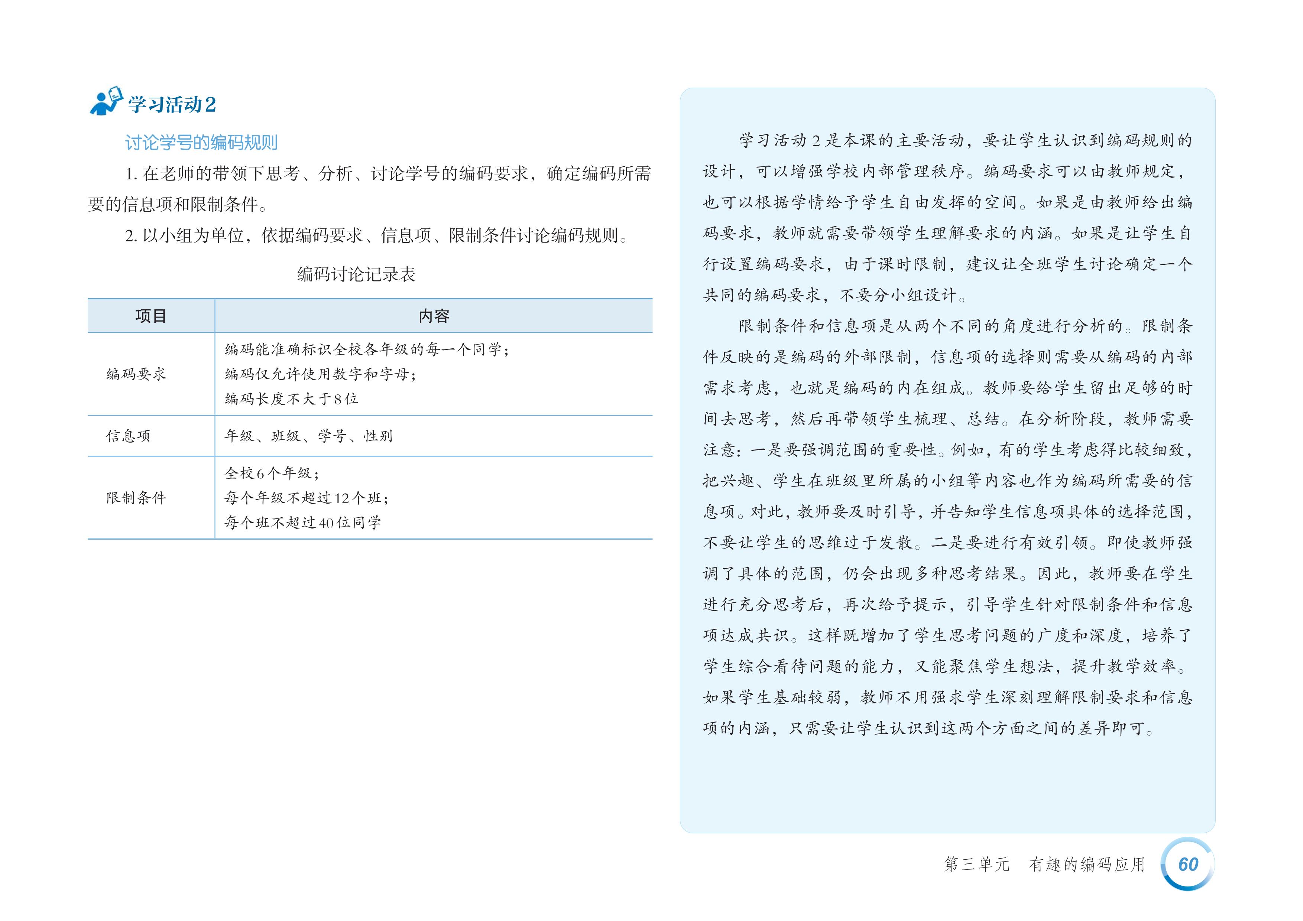Click the 学习活动2 heading text
Viewport: 1303px width, 921px height.
[171, 105]
